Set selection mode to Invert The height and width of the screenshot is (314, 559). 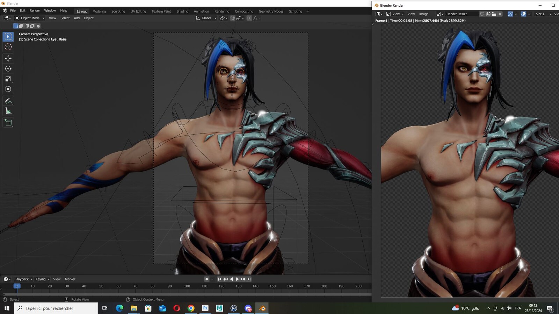[32, 26]
